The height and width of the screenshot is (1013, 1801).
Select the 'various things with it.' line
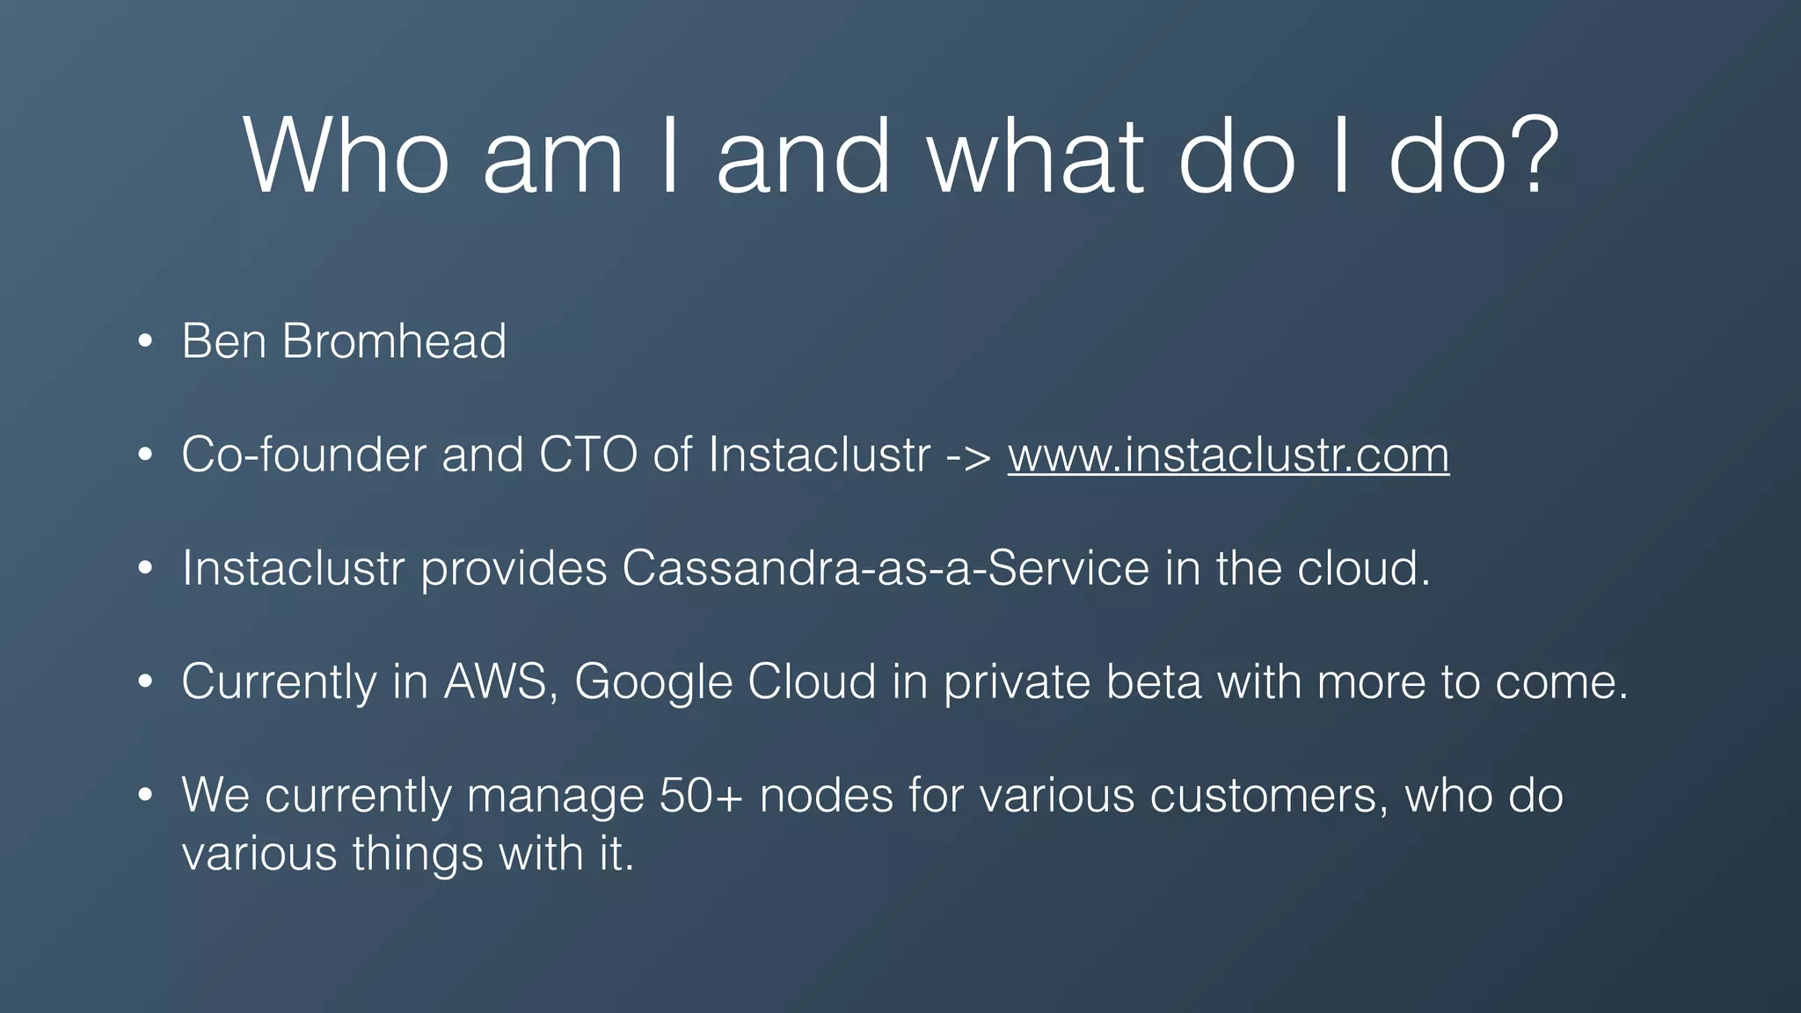[x=407, y=853]
